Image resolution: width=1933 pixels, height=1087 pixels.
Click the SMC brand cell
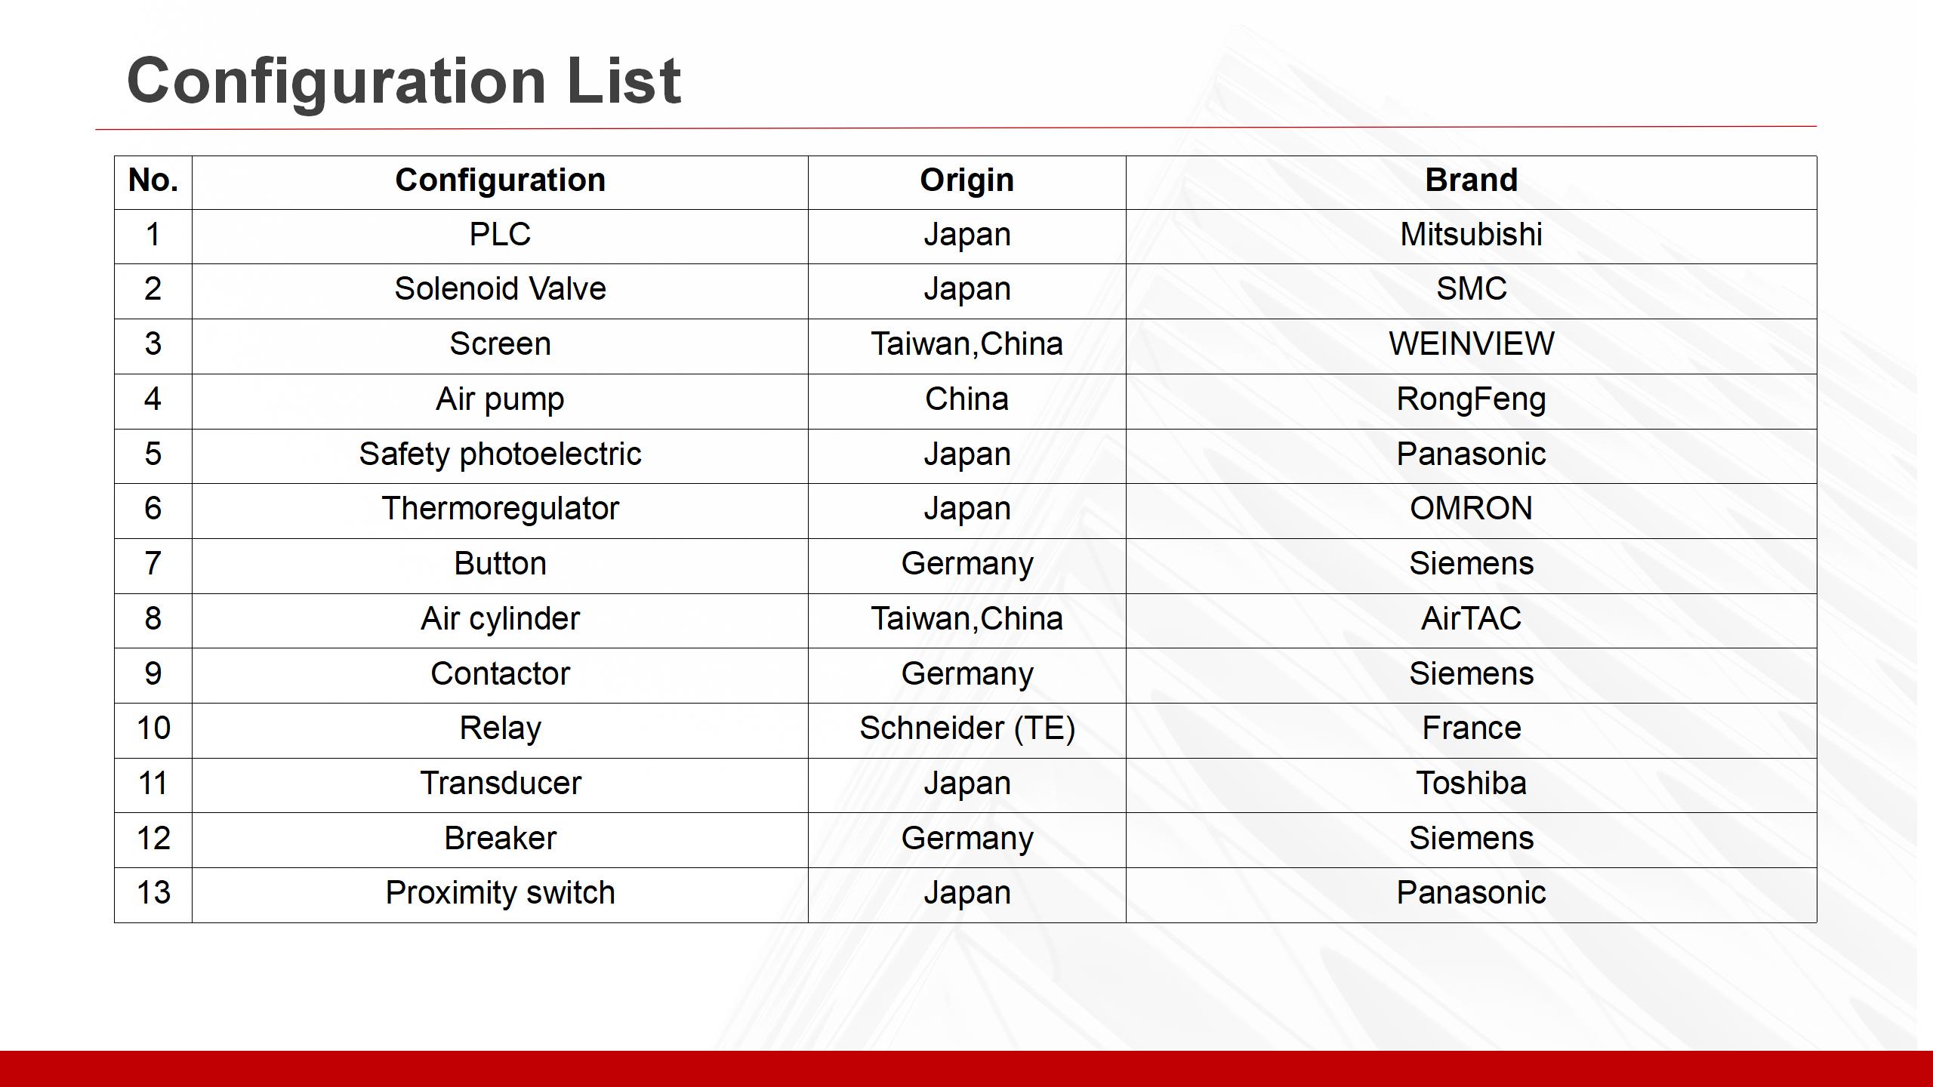click(x=1471, y=289)
